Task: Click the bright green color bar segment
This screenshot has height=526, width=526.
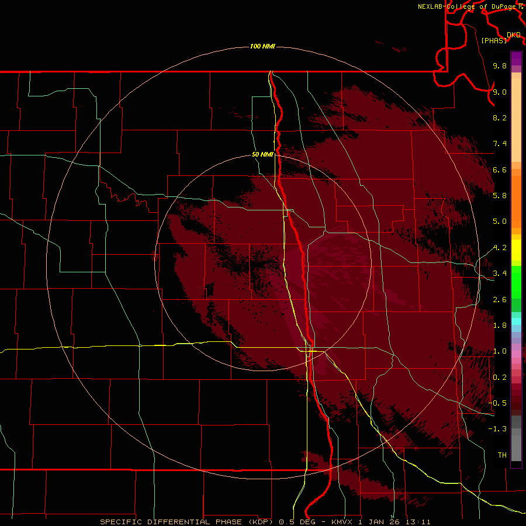Action: click(x=516, y=282)
